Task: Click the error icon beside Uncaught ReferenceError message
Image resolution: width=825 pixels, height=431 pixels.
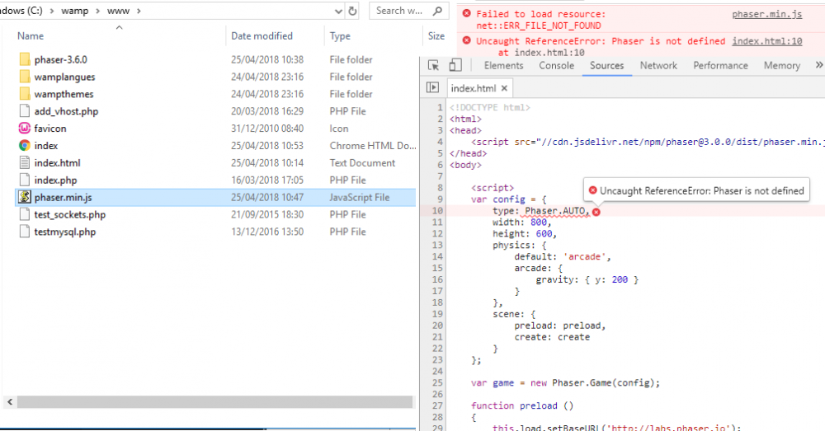Action: coord(466,40)
